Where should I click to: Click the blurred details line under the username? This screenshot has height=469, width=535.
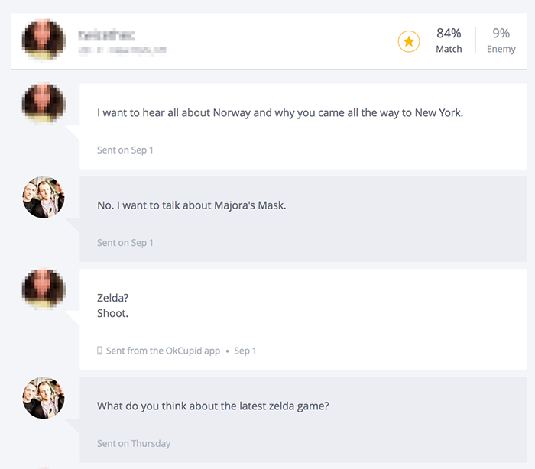coord(122,50)
